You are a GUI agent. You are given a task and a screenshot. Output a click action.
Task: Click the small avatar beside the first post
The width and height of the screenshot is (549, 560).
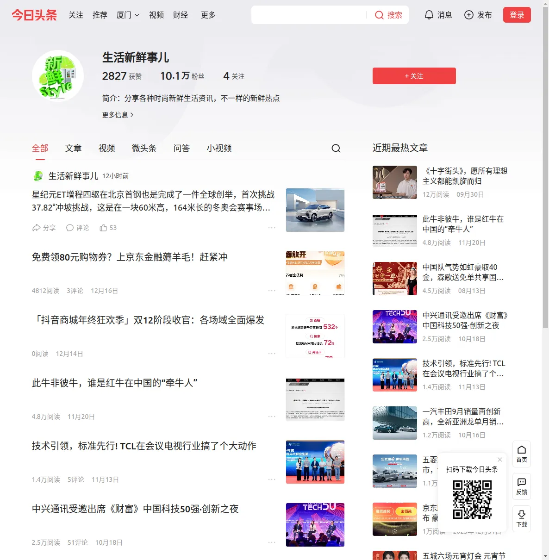pos(38,176)
